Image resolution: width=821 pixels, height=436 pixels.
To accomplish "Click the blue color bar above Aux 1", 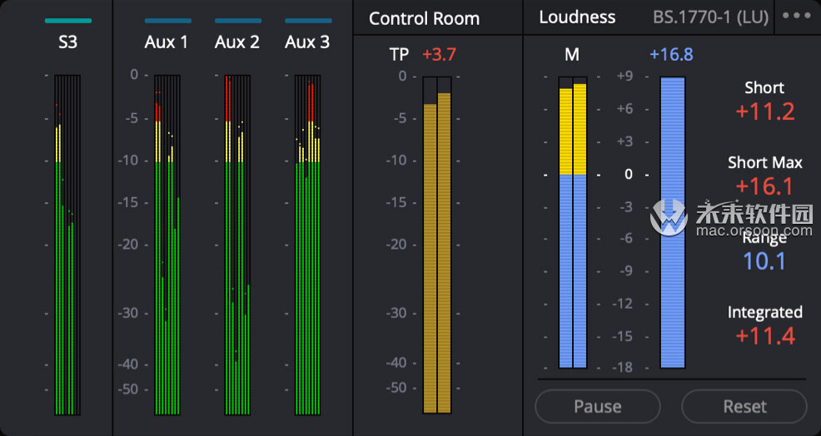I will [x=168, y=21].
